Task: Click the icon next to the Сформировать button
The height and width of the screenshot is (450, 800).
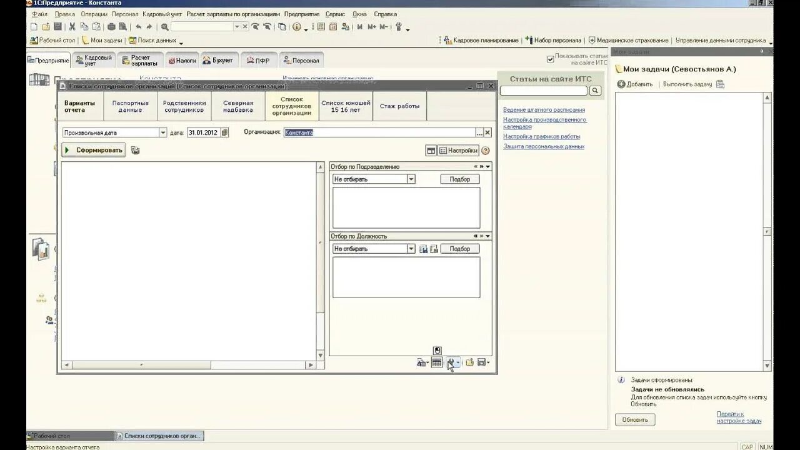Action: [135, 151]
